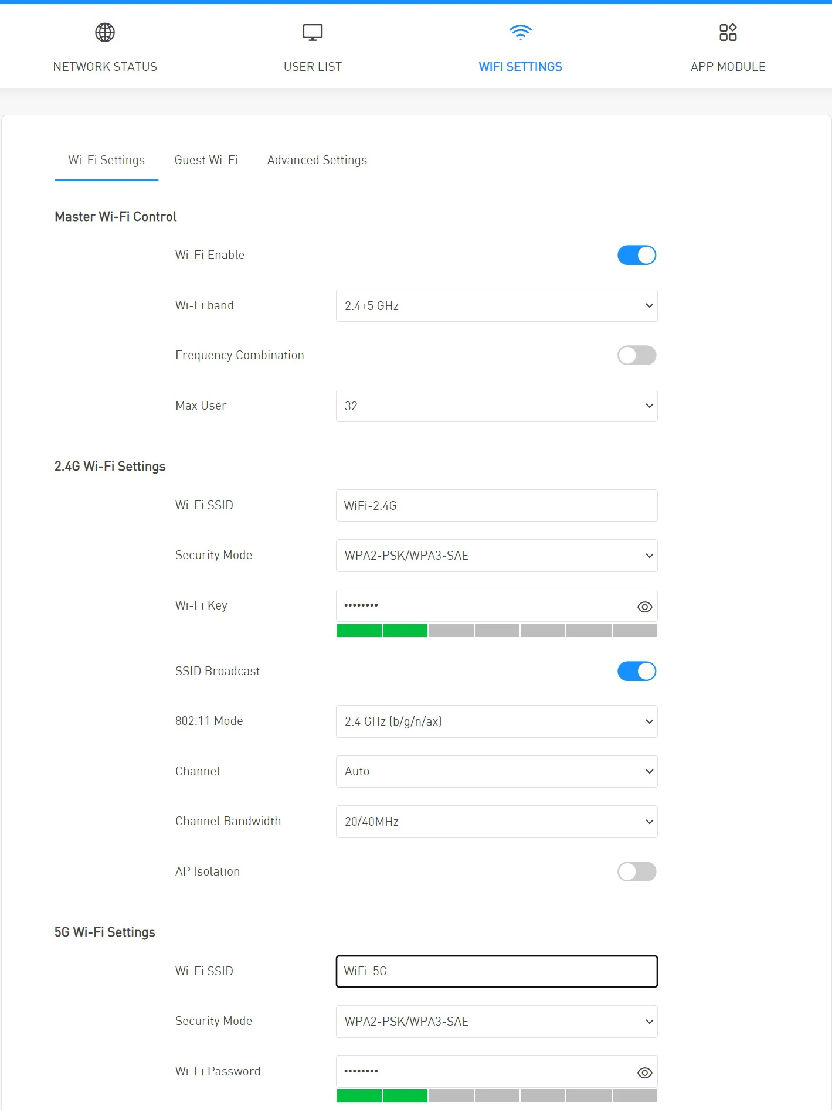Viewport: 832px width, 1110px height.
Task: Click the App Module grid icon
Action: (x=728, y=33)
